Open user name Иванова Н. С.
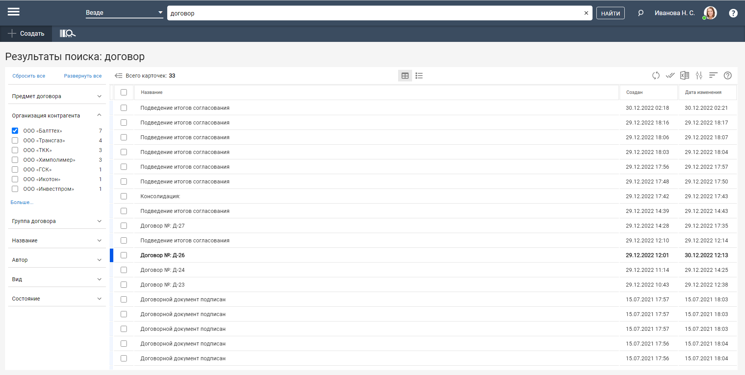Viewport: 745px width, 375px height. (x=674, y=13)
